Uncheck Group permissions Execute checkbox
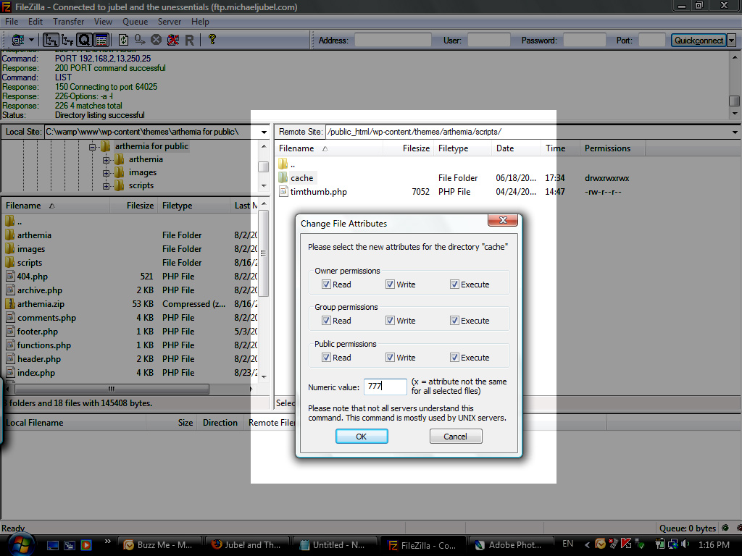Screen dimensions: 742x556 click(x=454, y=321)
